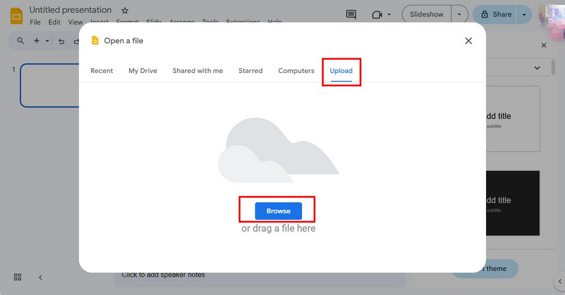Click the search menus magnifier icon
Image resolution: width=565 pixels, height=295 pixels.
(21, 41)
